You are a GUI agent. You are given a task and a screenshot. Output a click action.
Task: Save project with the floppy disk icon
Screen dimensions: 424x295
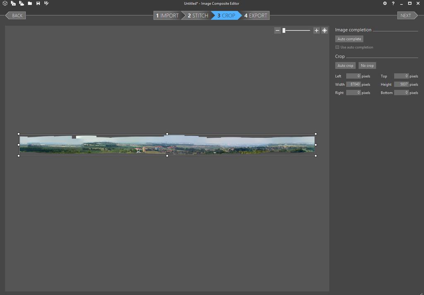(x=38, y=3)
